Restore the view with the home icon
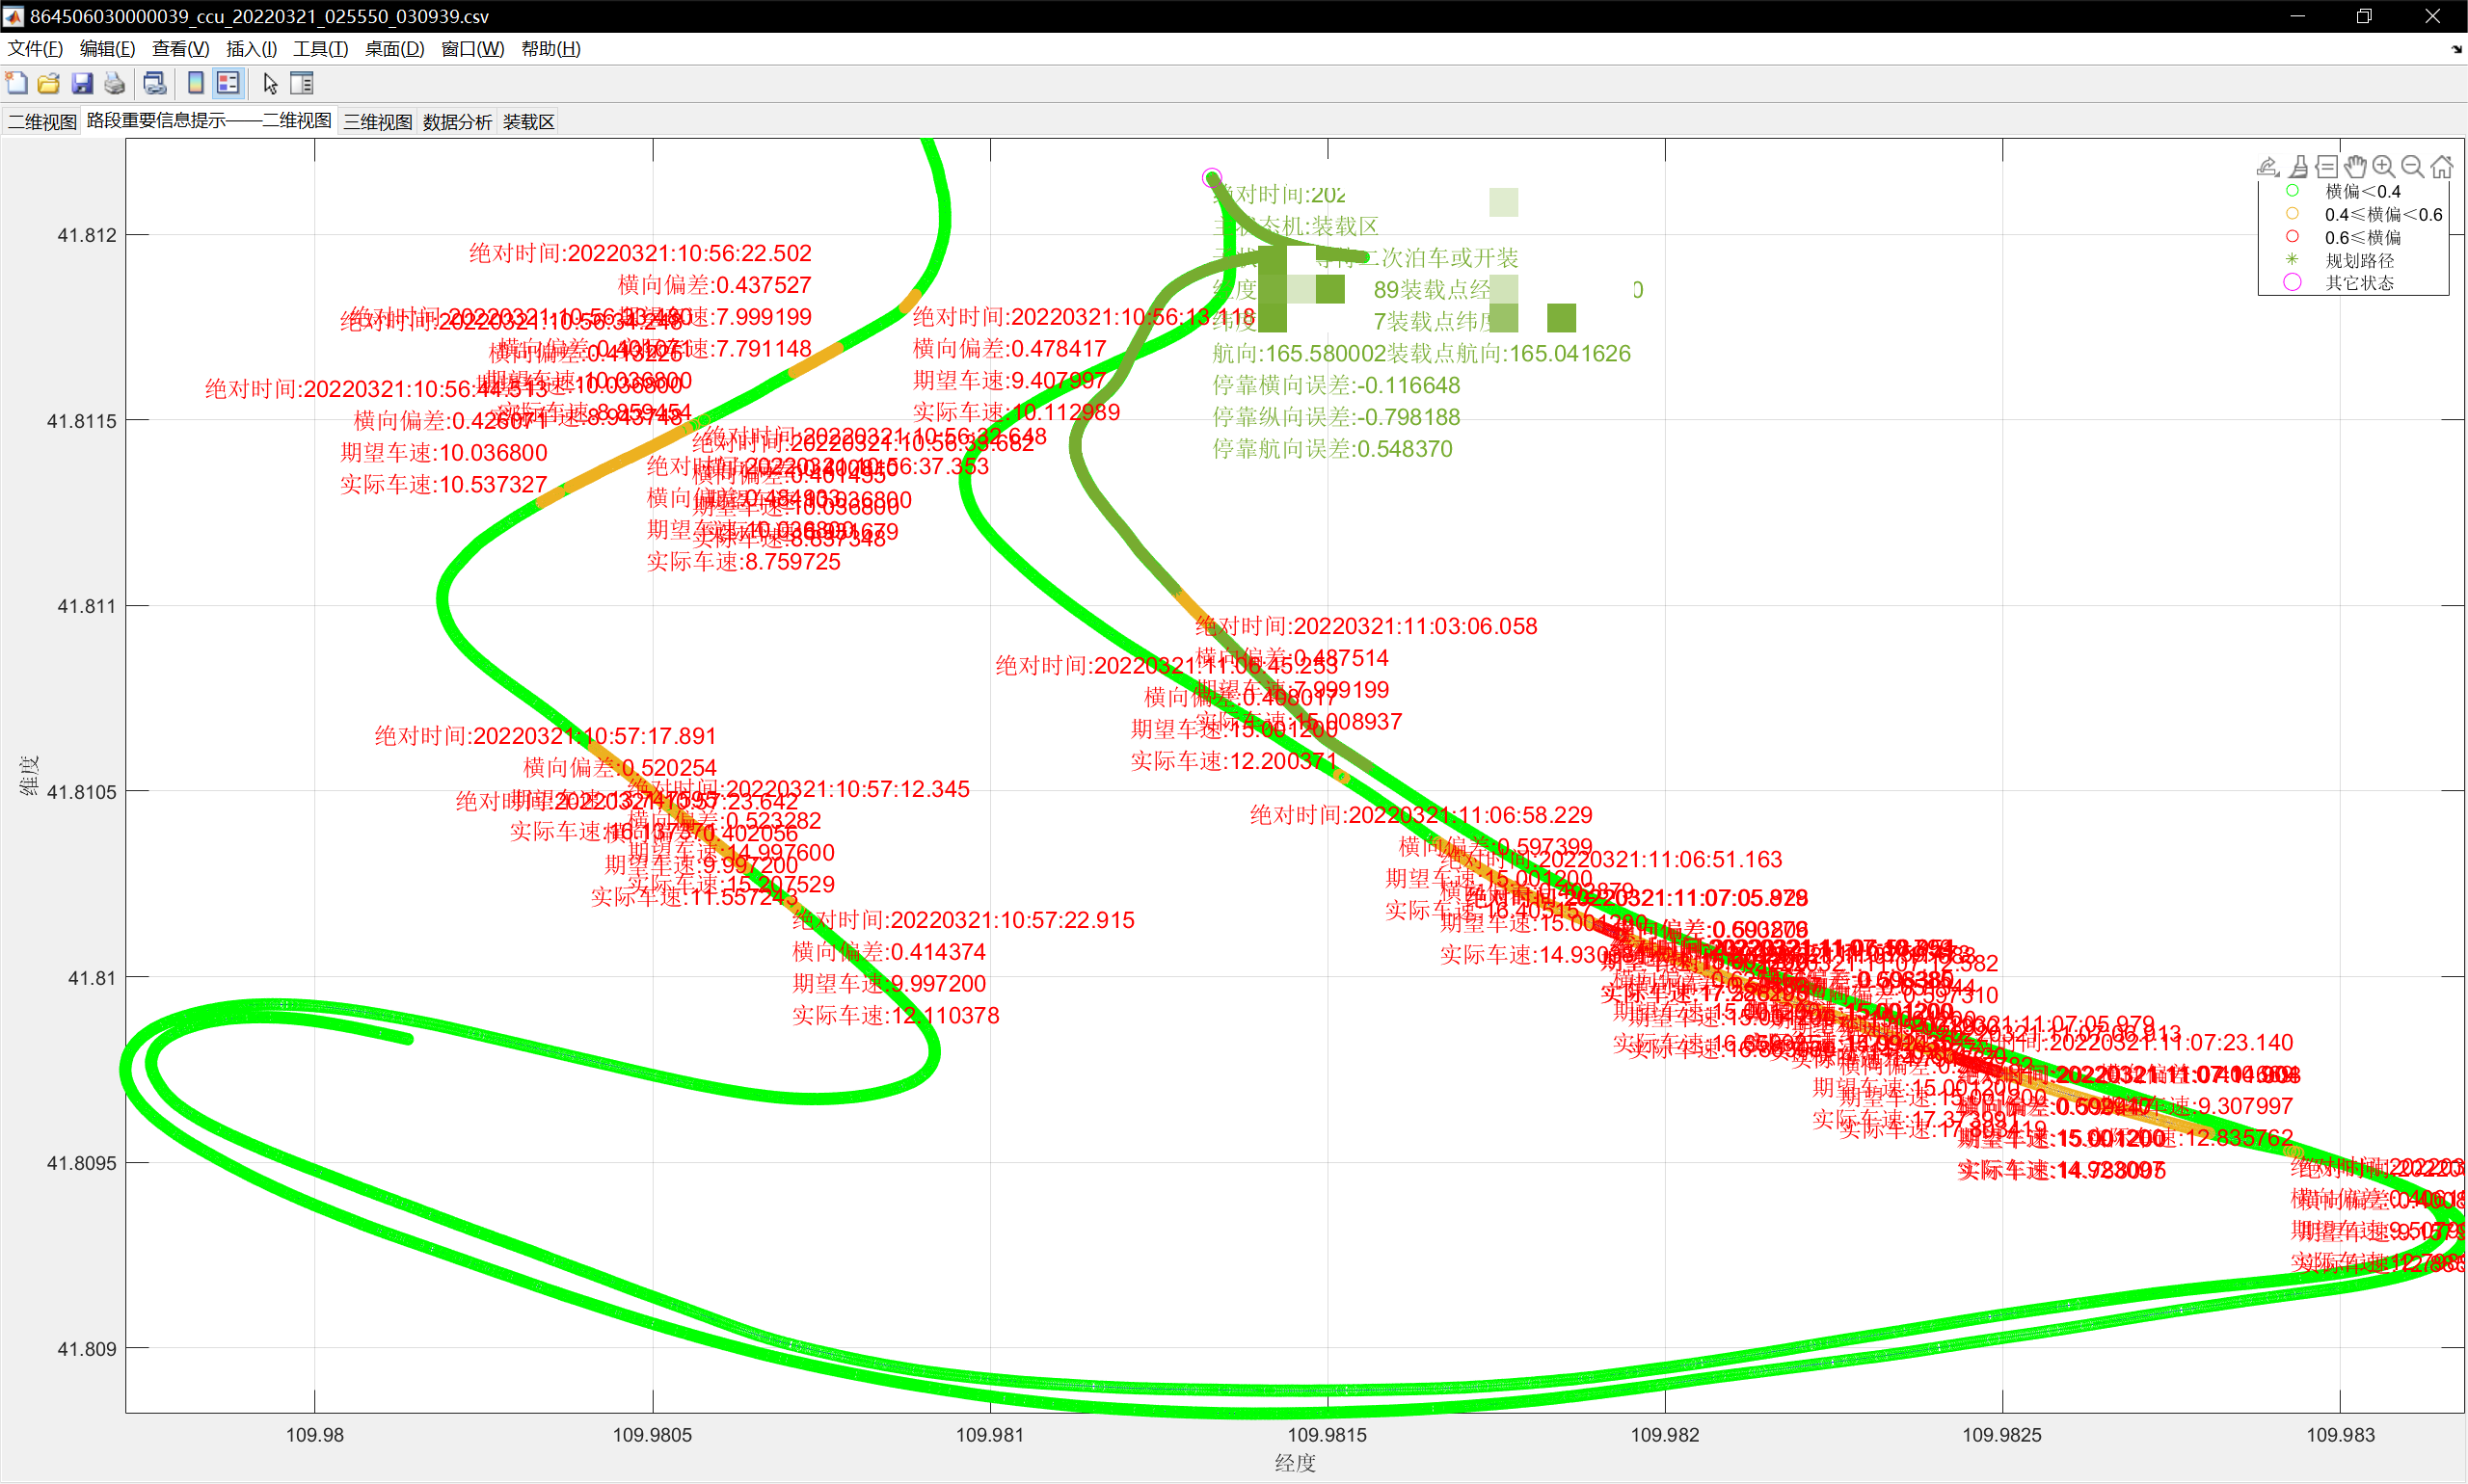The image size is (2468, 1484). (x=2442, y=167)
